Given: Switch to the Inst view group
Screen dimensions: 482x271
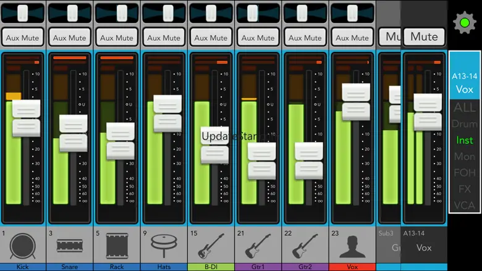Looking at the screenshot, I should tap(465, 140).
